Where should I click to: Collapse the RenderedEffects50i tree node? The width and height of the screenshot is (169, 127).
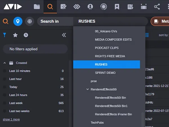pos(88,89)
